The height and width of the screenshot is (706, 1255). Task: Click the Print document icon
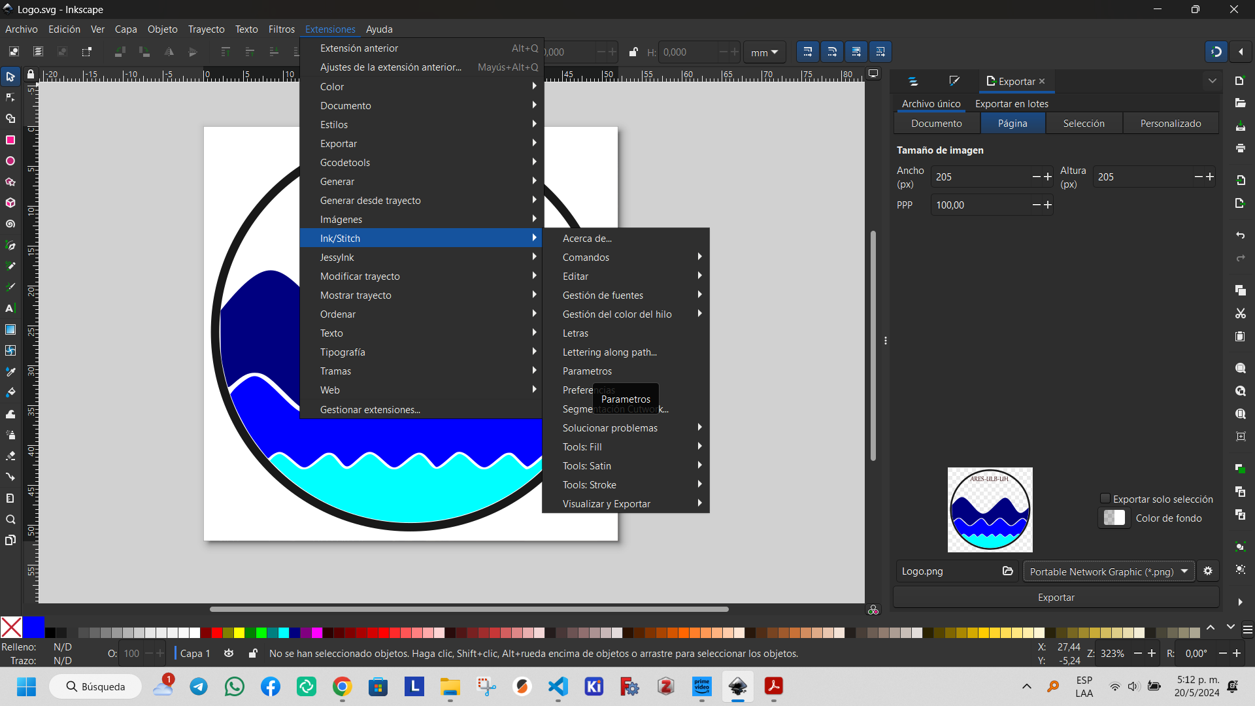click(x=1240, y=148)
